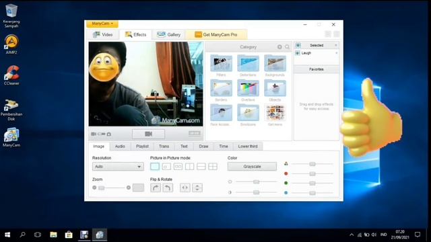Open the Resolution Auto dropdown
The width and height of the screenshot is (431, 242).
point(118,167)
